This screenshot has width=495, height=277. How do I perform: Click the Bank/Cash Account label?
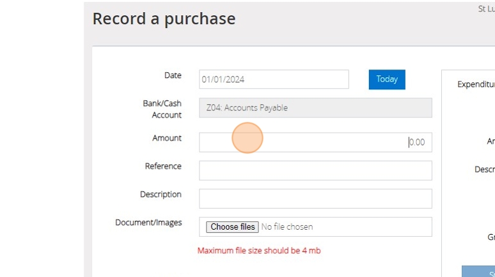point(162,109)
